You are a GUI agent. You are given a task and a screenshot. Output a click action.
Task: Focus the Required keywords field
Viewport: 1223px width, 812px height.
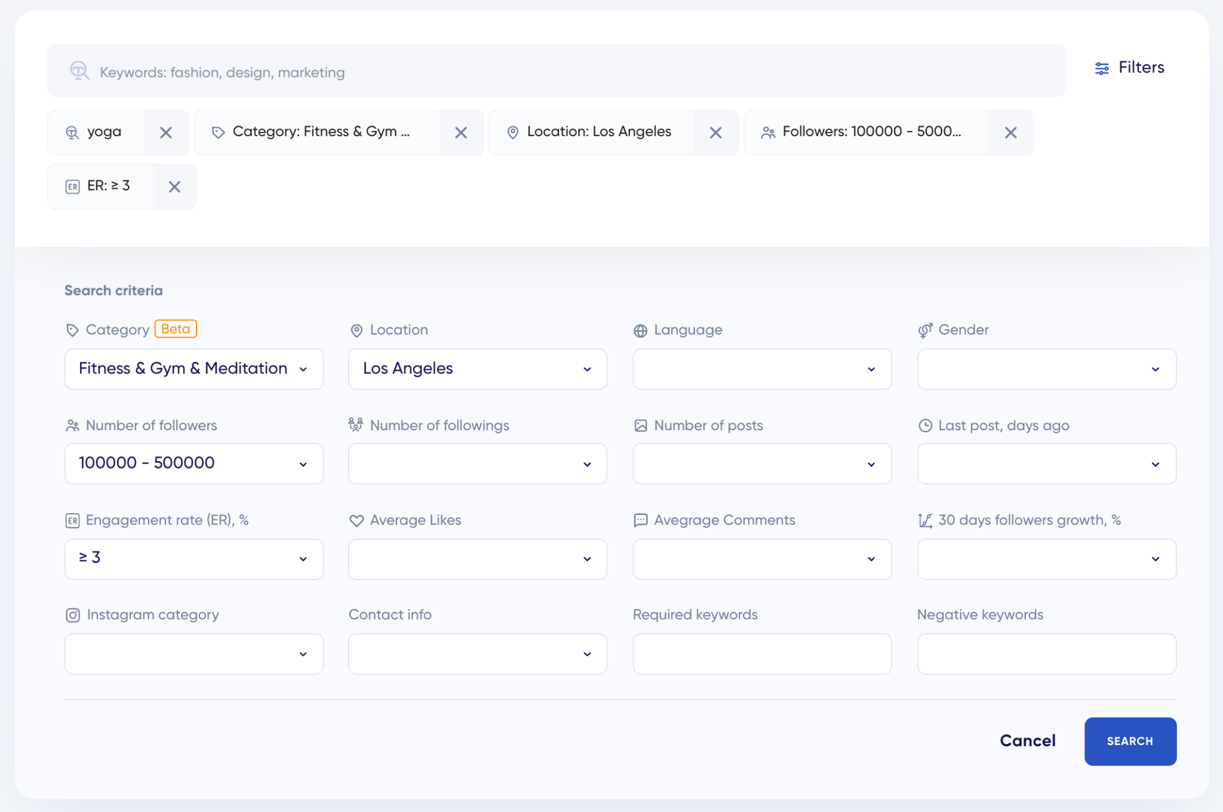[x=761, y=654]
